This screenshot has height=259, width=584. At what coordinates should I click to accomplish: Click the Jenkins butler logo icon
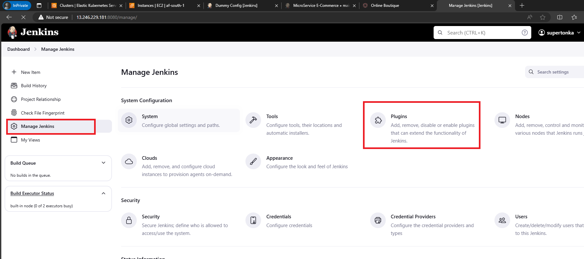click(12, 32)
